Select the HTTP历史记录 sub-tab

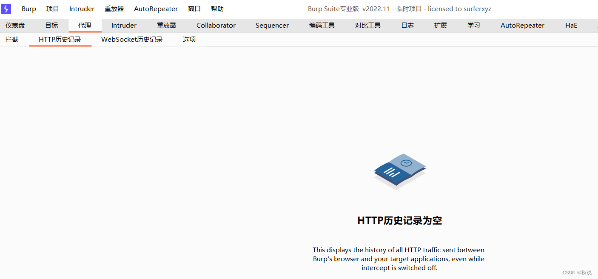(x=60, y=40)
